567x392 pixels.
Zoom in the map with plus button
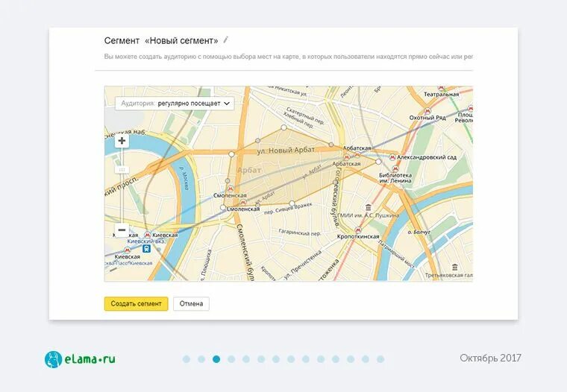(x=122, y=141)
